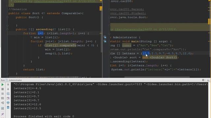Click 'Administrator' class name in editor

pyautogui.click(x=125, y=37)
